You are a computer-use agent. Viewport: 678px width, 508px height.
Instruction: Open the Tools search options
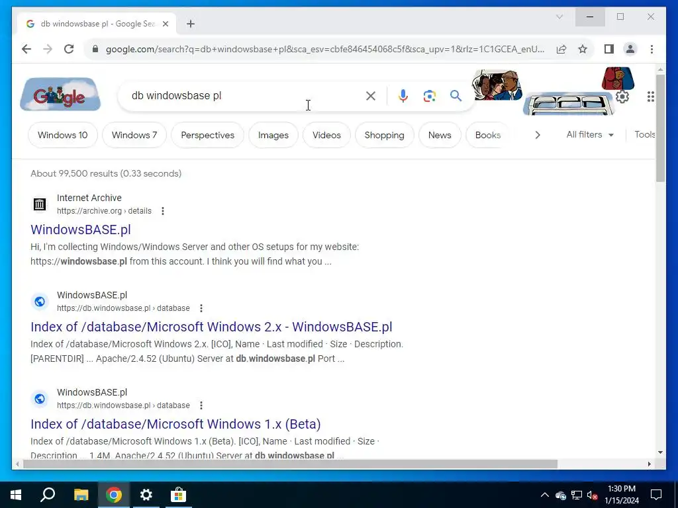point(644,134)
